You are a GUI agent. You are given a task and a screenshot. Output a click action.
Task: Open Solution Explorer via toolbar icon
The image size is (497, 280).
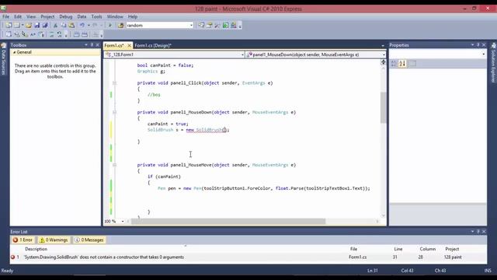click(201, 26)
